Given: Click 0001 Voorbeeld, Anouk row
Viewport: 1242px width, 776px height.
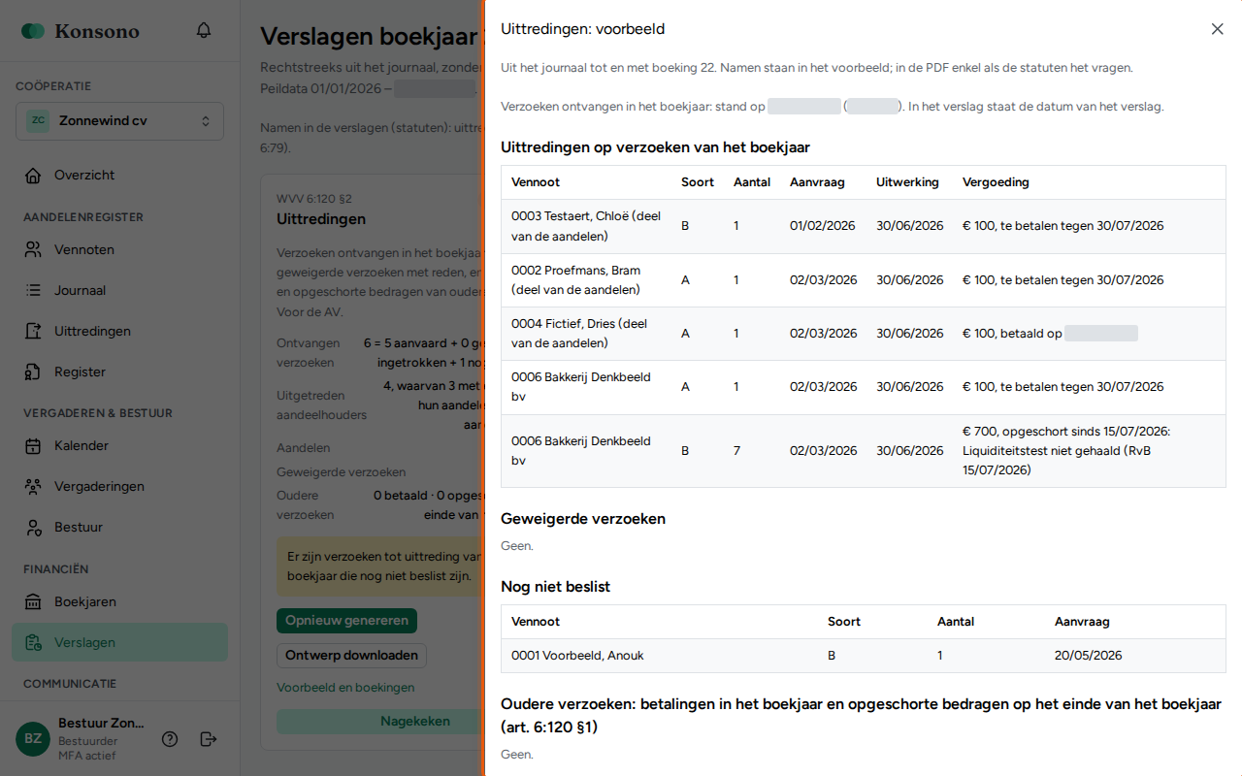Looking at the screenshot, I should (863, 656).
